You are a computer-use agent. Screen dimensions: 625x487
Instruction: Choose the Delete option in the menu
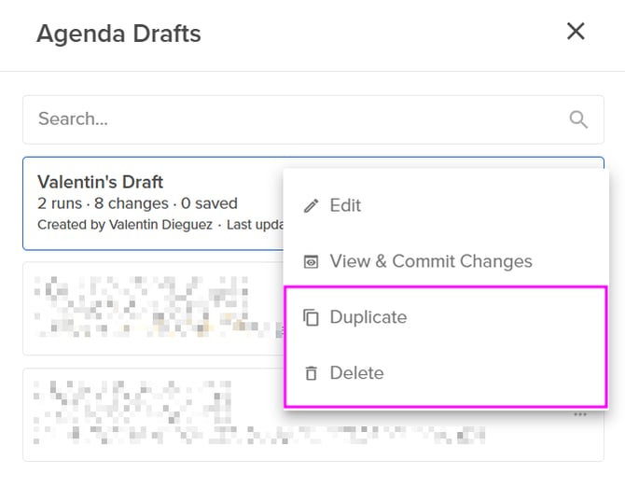pyautogui.click(x=356, y=373)
